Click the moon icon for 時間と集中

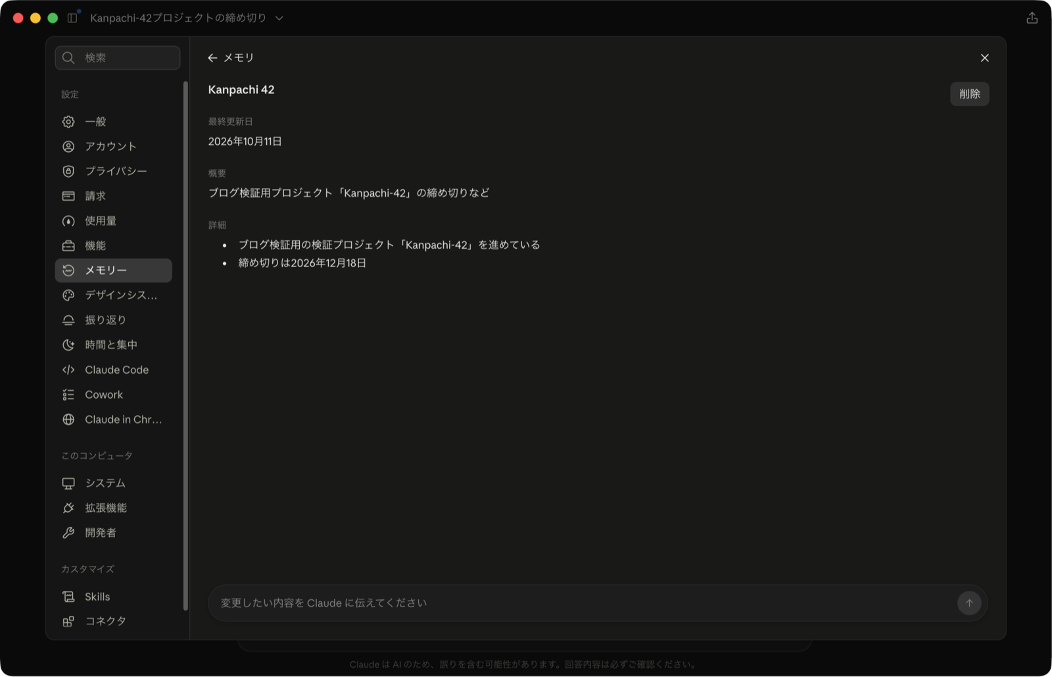click(68, 345)
